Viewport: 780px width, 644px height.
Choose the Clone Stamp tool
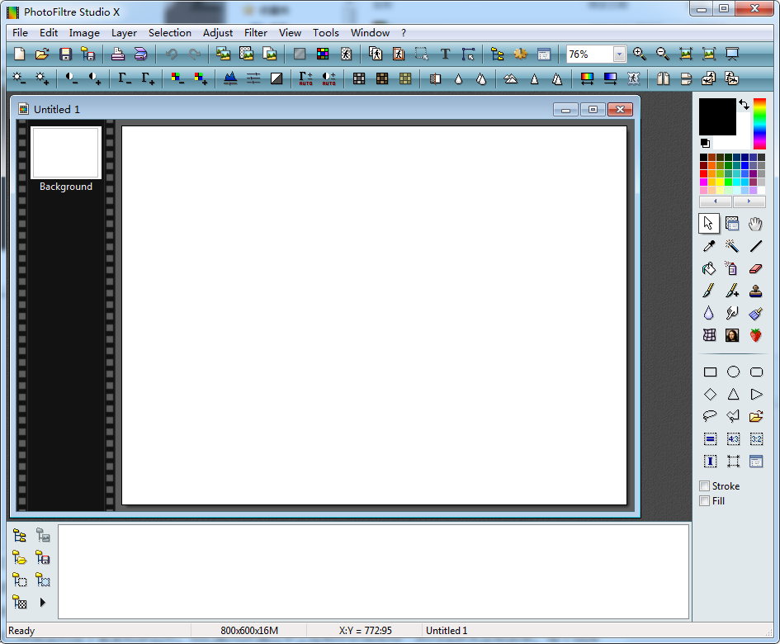(x=755, y=291)
